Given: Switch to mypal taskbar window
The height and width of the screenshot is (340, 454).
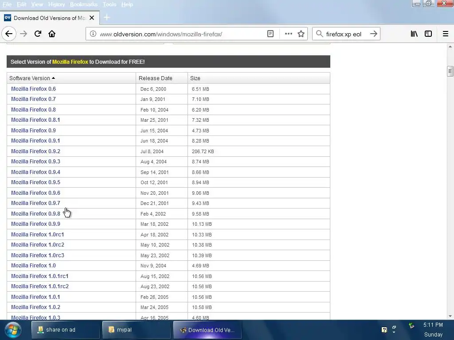Looking at the screenshot, I should (137, 330).
